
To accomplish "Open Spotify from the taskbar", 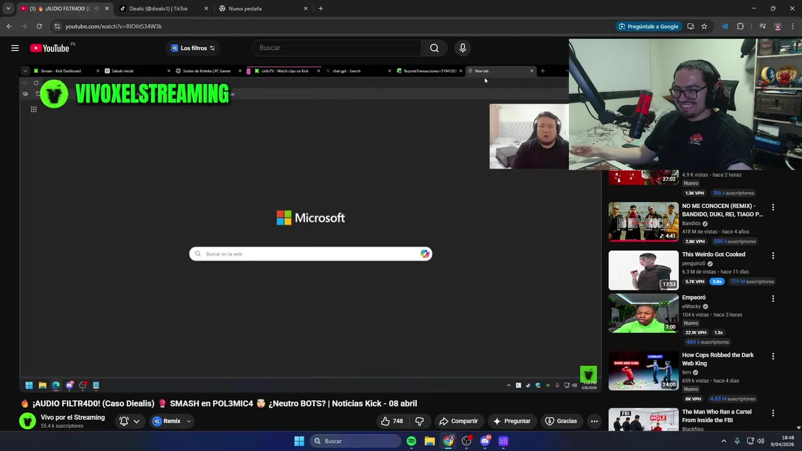I will point(411,441).
